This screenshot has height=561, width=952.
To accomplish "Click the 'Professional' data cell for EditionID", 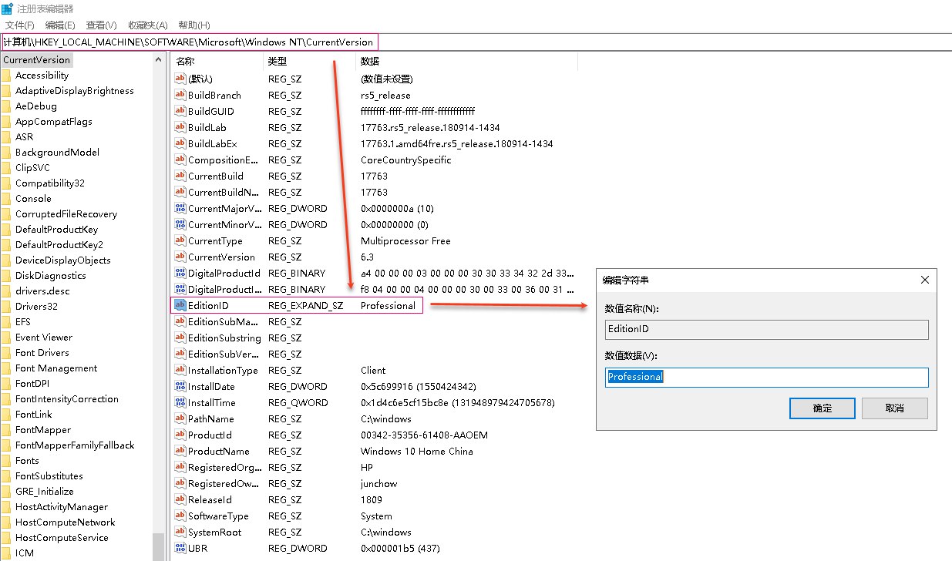I will 388,305.
